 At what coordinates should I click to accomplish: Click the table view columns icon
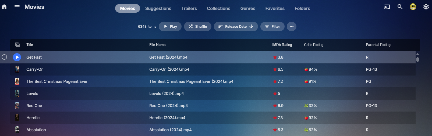(17, 45)
